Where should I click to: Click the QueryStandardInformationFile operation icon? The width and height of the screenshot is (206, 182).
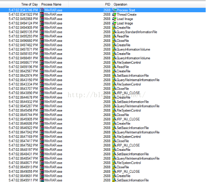[x=114, y=32]
